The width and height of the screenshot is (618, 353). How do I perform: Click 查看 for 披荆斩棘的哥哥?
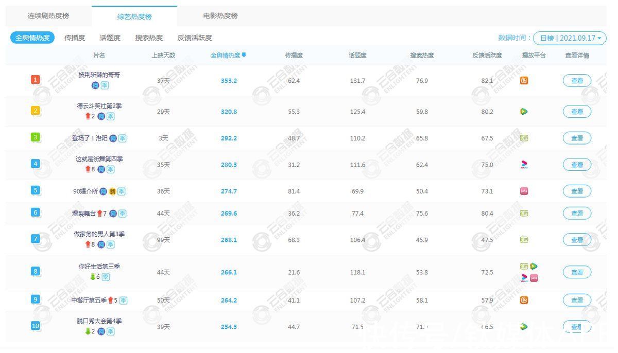[x=577, y=81]
